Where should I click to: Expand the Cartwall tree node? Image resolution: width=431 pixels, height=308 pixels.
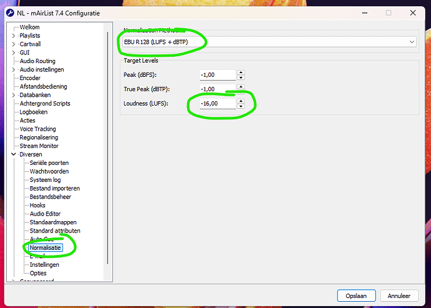(14, 44)
